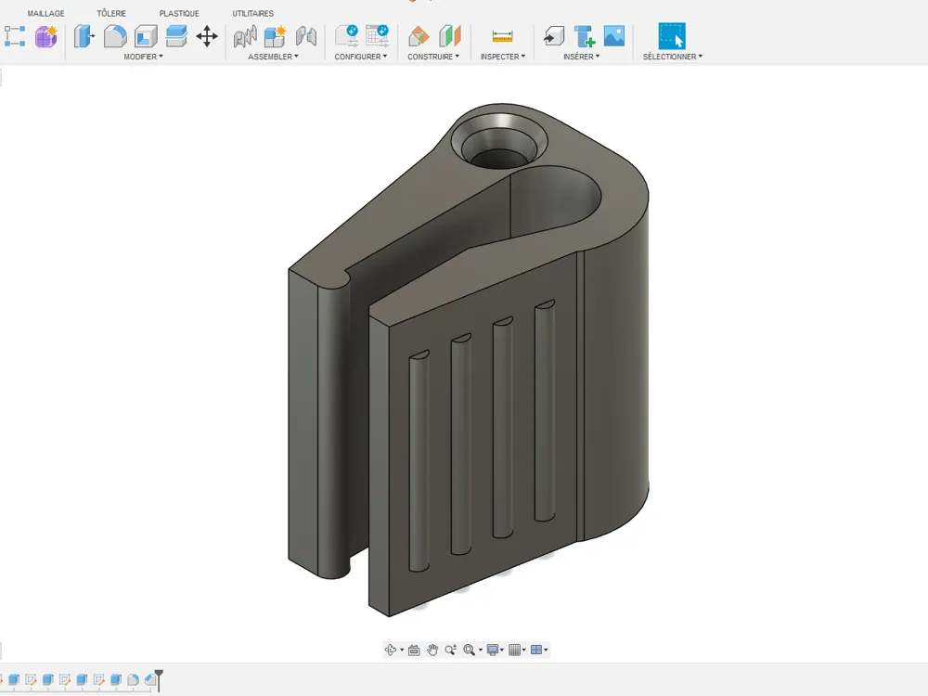The width and height of the screenshot is (928, 696).
Task: Click the node-rectangle icon left of Create Form
Action: [x=15, y=37]
